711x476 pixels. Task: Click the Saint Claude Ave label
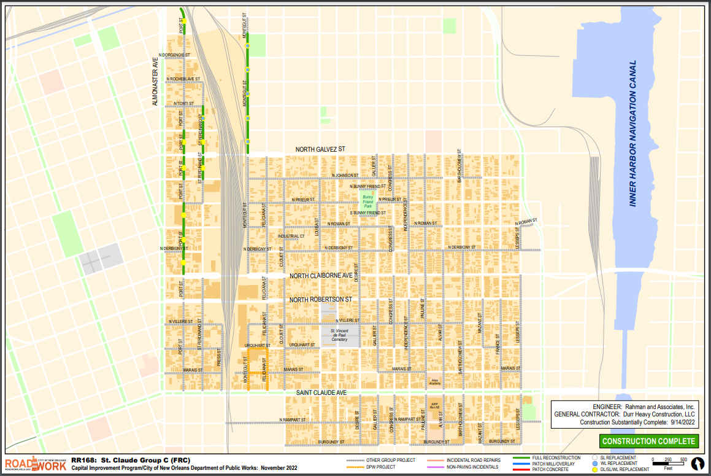[x=321, y=392]
